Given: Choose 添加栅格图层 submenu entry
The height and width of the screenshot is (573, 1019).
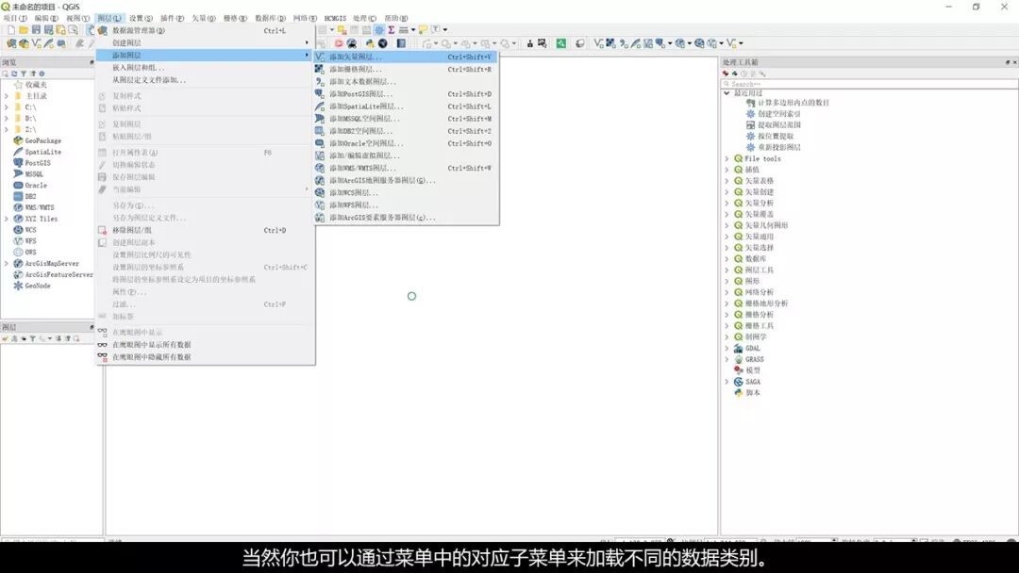Looking at the screenshot, I should [406, 70].
